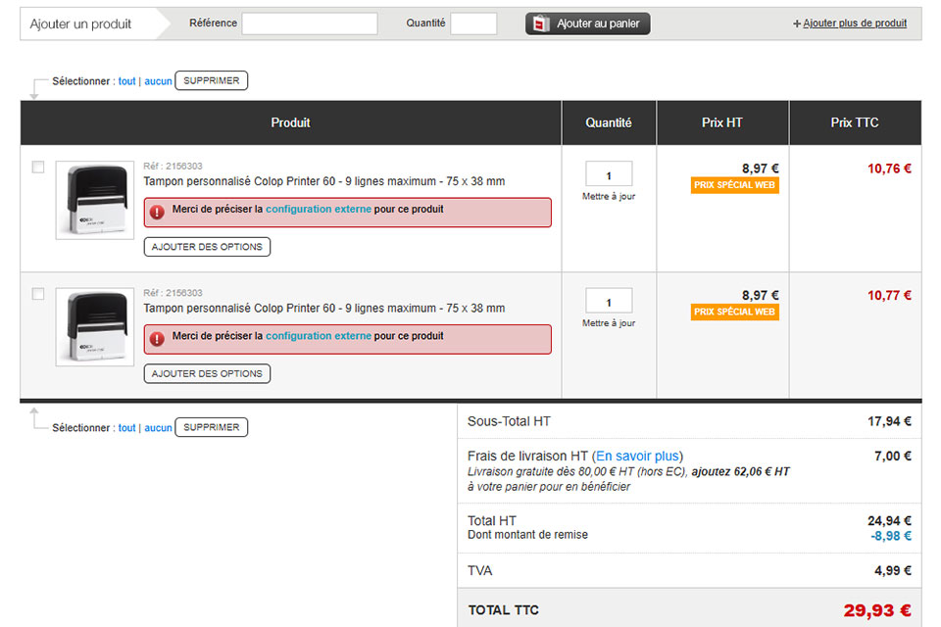Click the Prix TTC column header

click(855, 123)
